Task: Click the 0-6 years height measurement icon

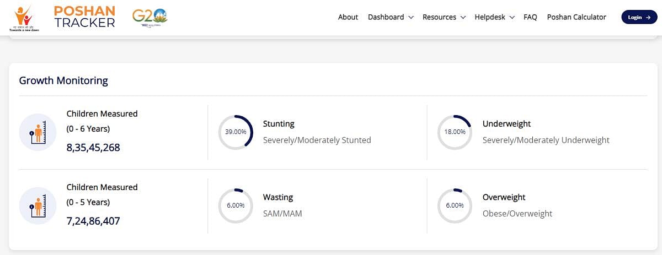Action: [x=38, y=132]
